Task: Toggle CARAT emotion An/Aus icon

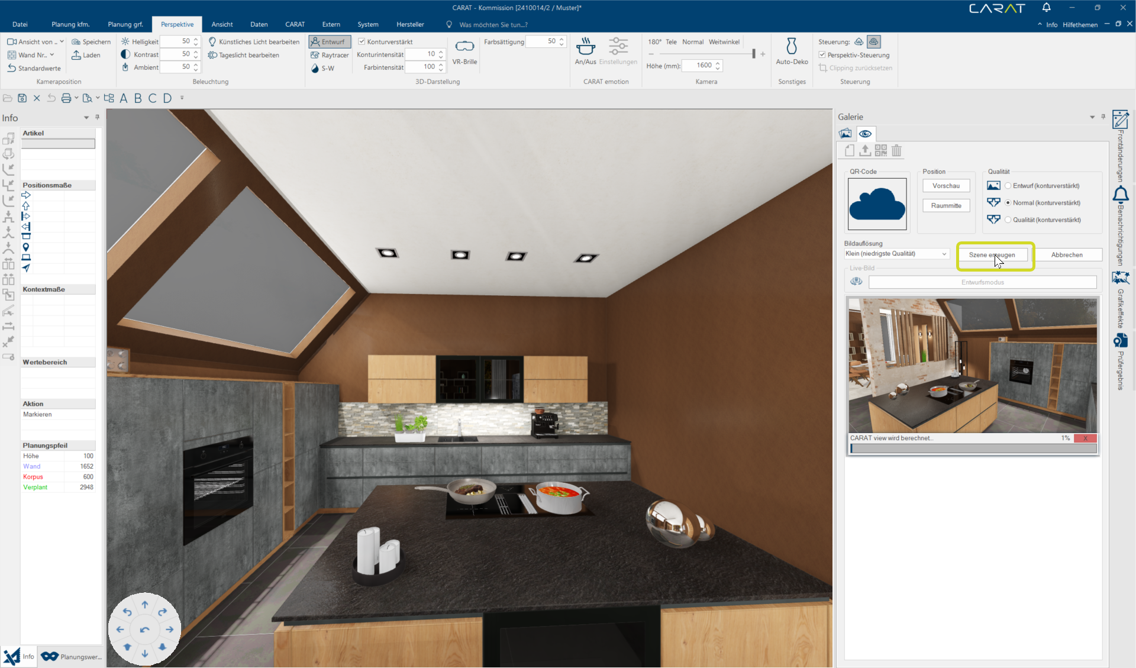Action: point(585,47)
